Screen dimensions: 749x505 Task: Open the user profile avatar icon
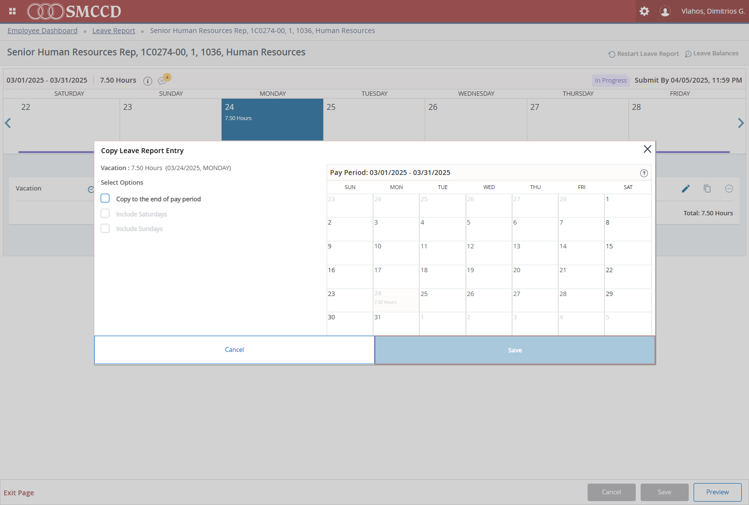tap(665, 11)
